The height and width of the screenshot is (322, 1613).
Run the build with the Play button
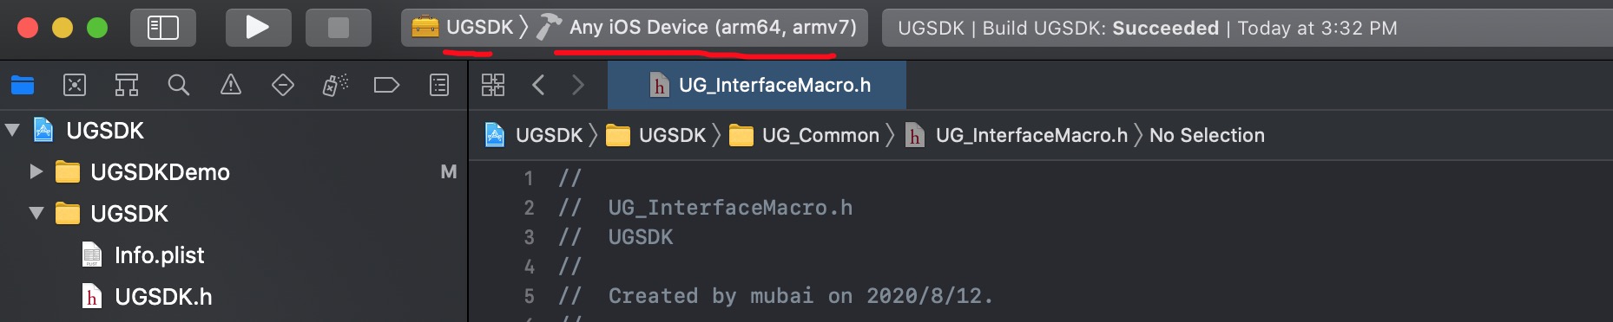pyautogui.click(x=258, y=28)
